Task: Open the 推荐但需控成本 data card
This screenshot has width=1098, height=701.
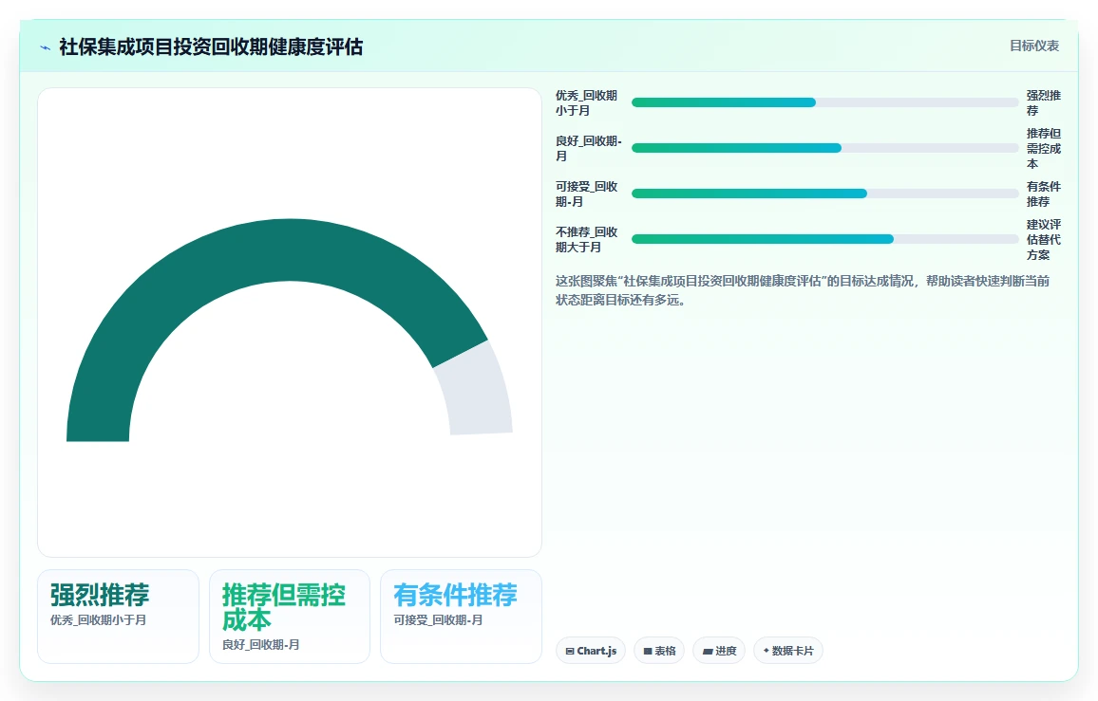Action: coord(289,617)
